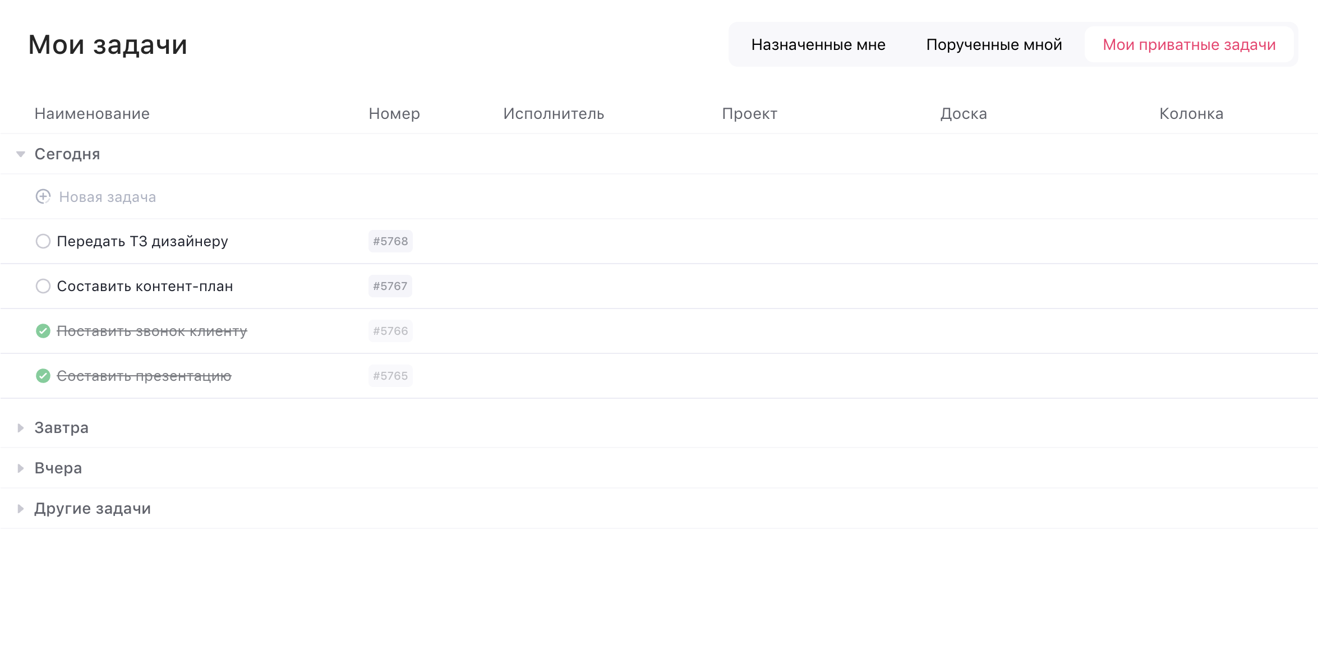Uncheck 'Составить презентацию' green checkmark
The image size is (1318, 645).
tap(43, 376)
